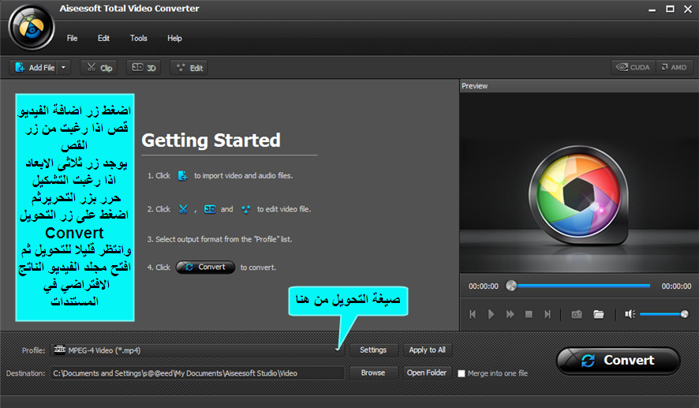Screen dimensions: 699x408
Task: Close the converter window
Action: tap(688, 9)
